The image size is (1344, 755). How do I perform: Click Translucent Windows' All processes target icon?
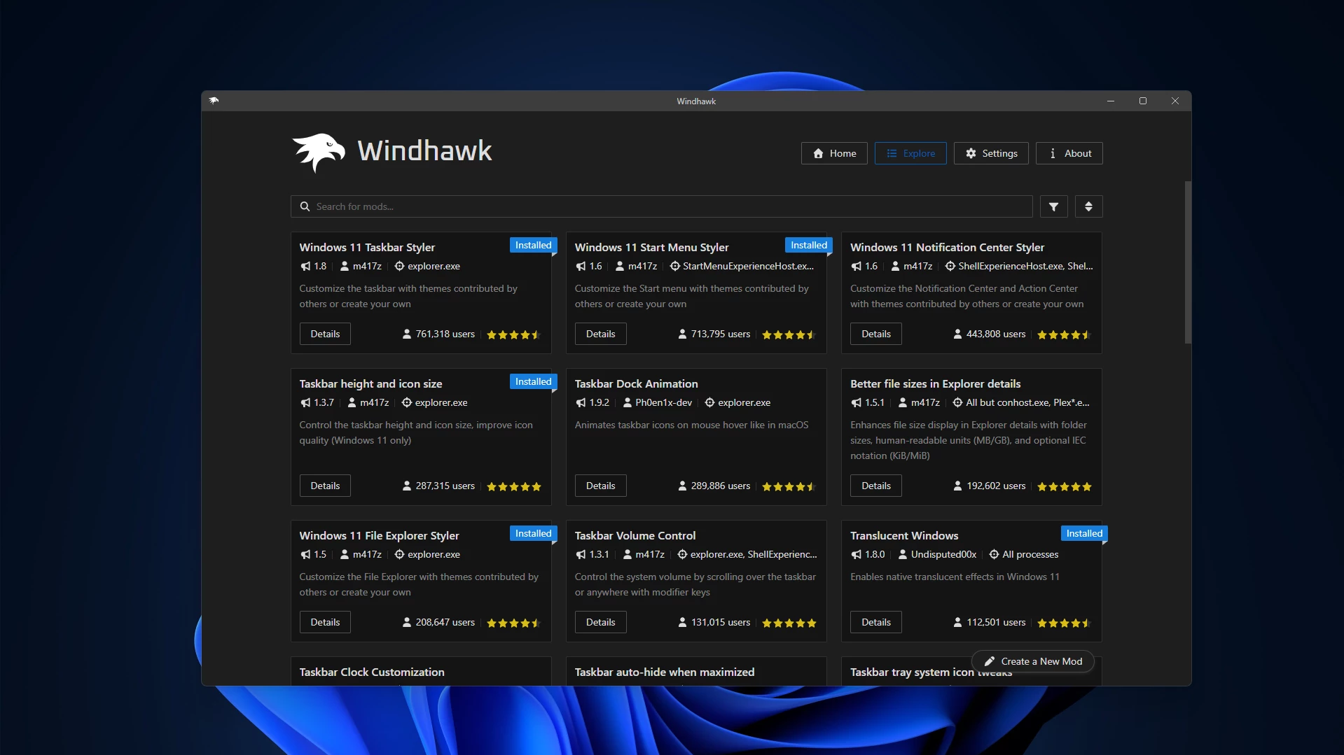pos(994,554)
